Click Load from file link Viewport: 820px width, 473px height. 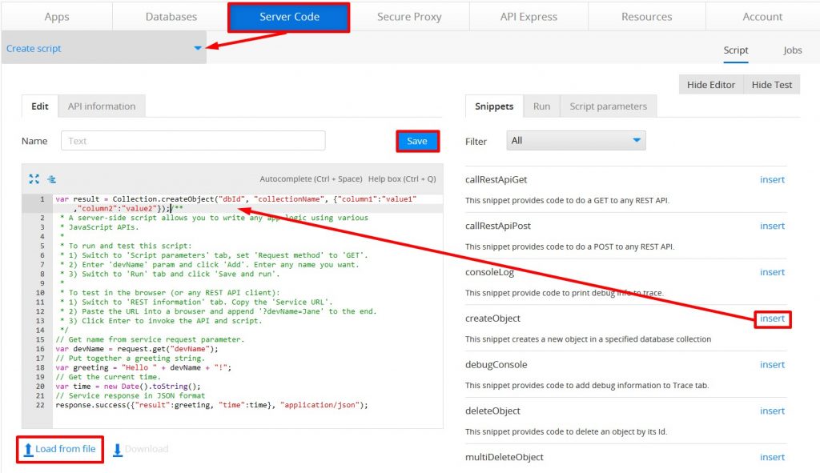point(66,449)
